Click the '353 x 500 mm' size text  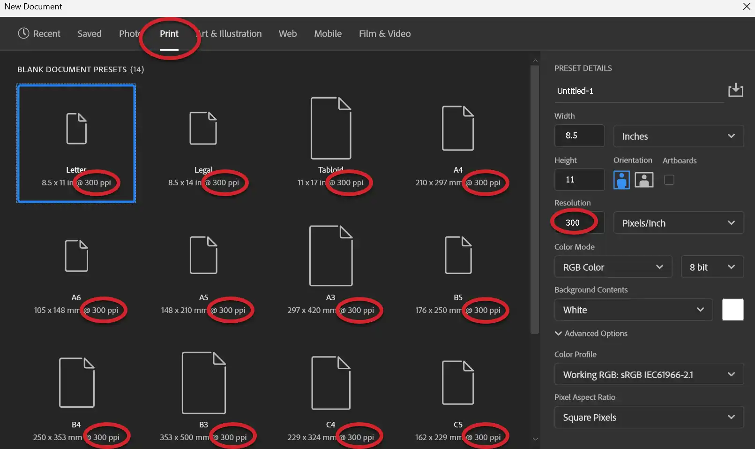tap(184, 437)
